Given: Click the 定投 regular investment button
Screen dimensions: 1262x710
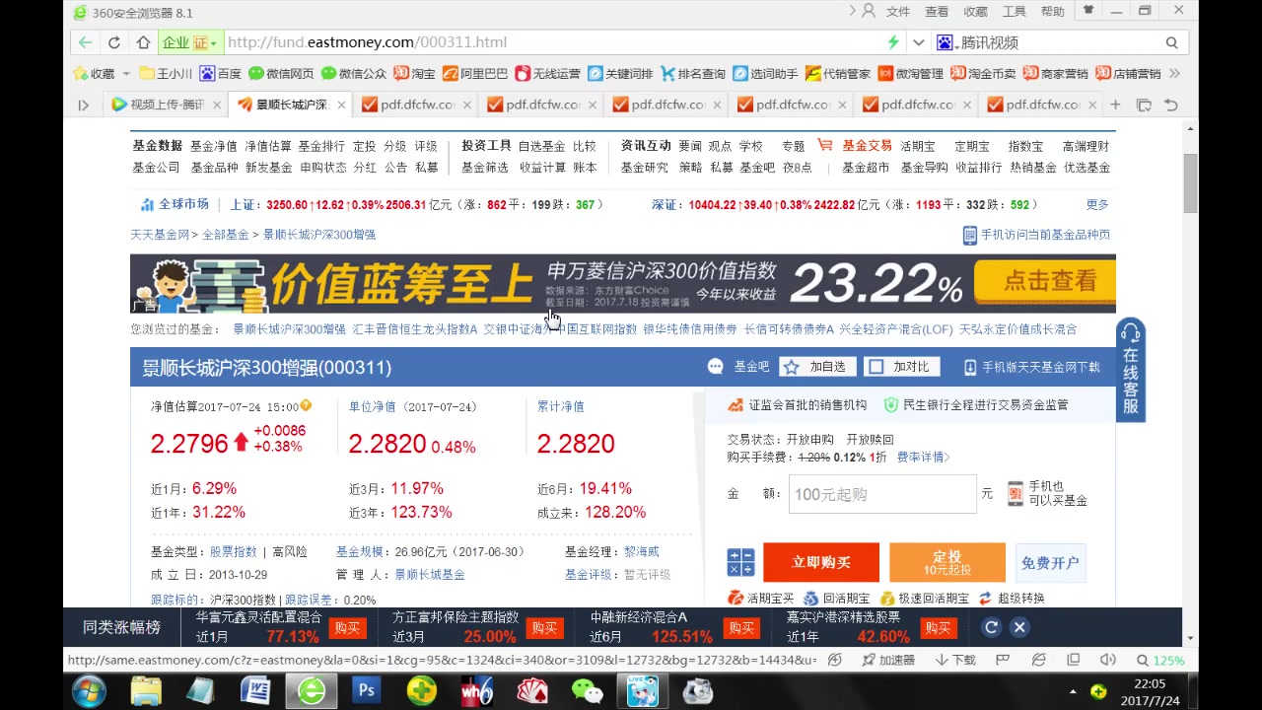Looking at the screenshot, I should (947, 562).
